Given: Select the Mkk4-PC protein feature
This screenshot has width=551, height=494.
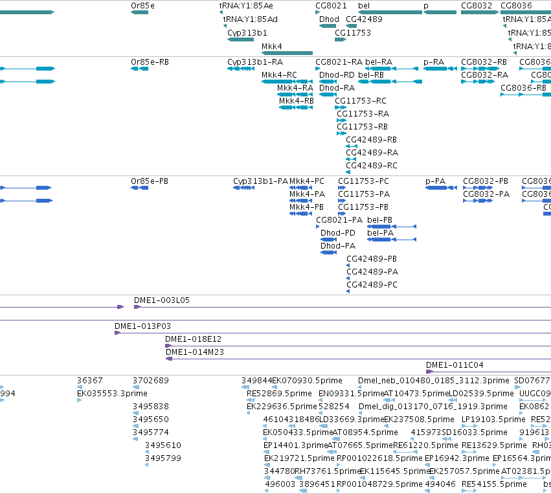Looking at the screenshot, I should [300, 188].
